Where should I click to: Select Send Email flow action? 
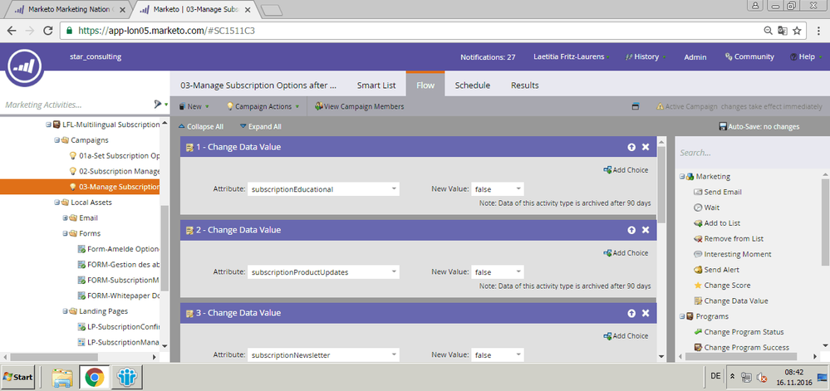[723, 192]
